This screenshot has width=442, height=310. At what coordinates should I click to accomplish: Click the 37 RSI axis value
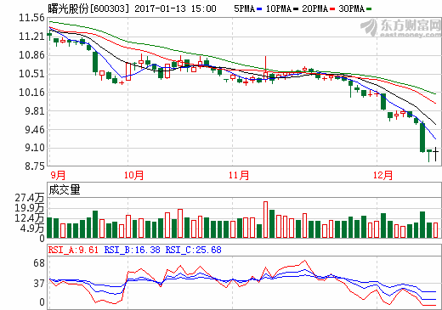point(39,284)
